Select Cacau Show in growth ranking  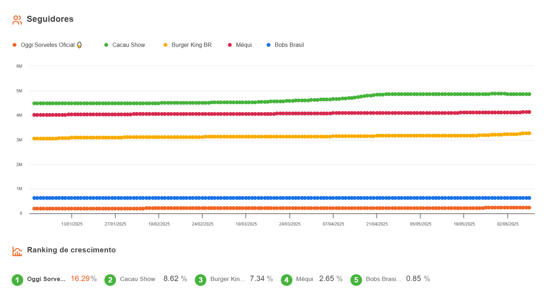pos(138,279)
